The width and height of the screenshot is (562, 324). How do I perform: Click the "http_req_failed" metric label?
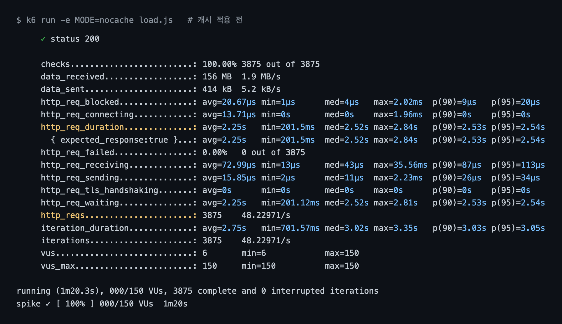click(x=78, y=152)
